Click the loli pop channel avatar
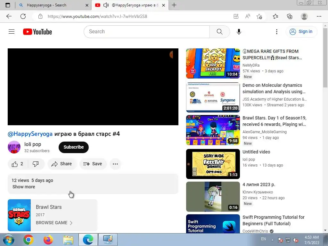This screenshot has height=246, width=328. pyautogui.click(x=14, y=147)
